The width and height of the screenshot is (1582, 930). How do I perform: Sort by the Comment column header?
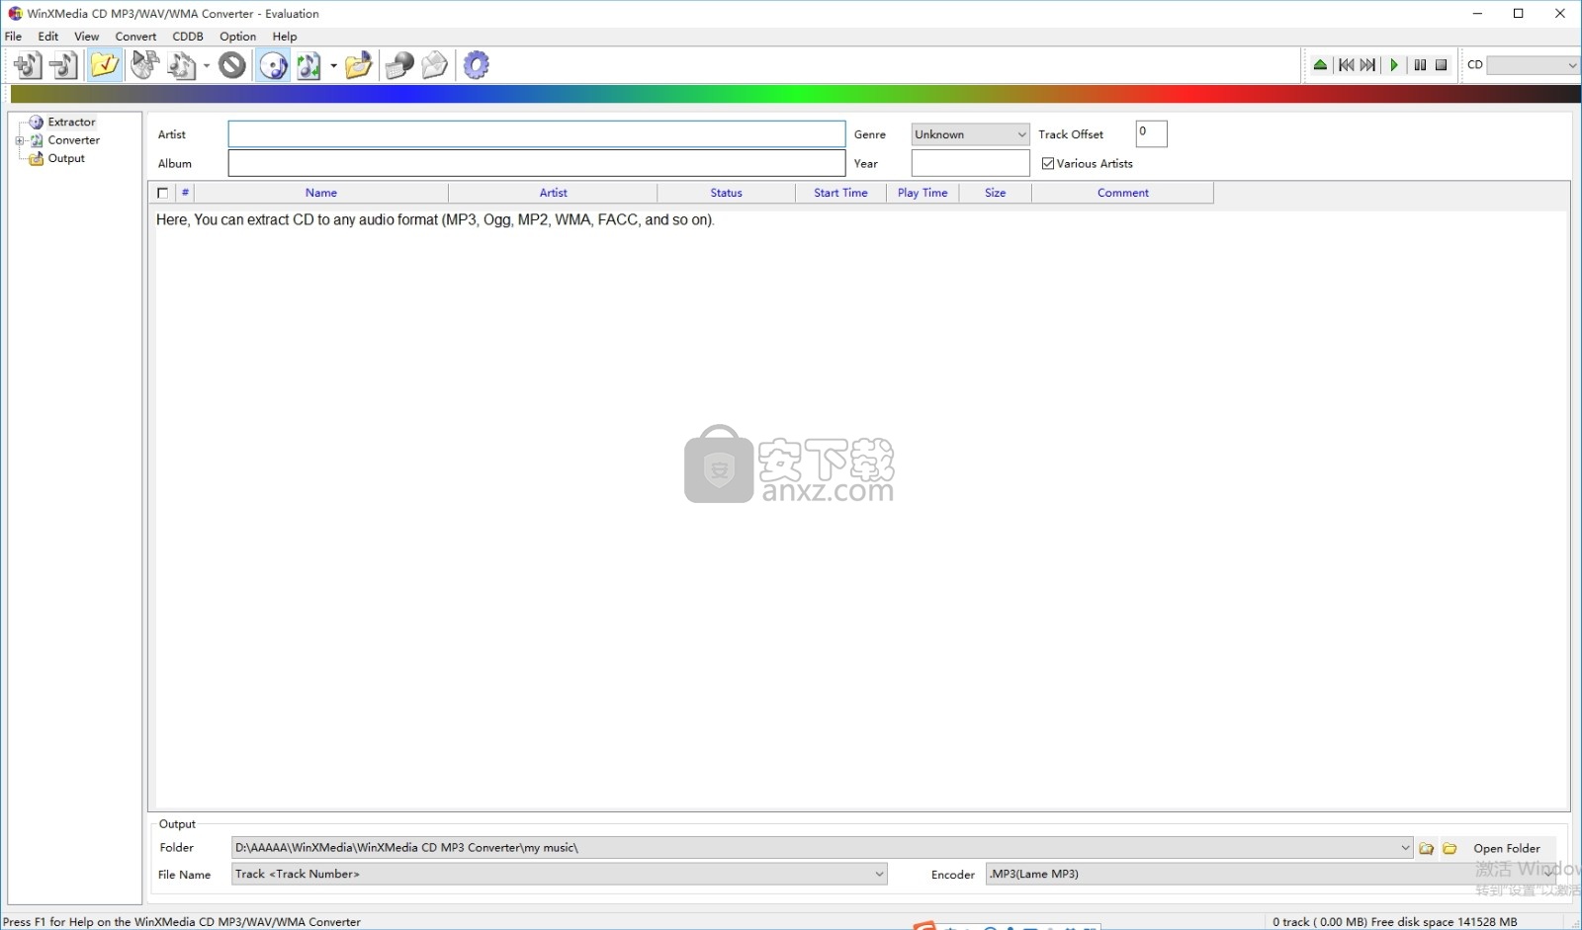(1123, 193)
